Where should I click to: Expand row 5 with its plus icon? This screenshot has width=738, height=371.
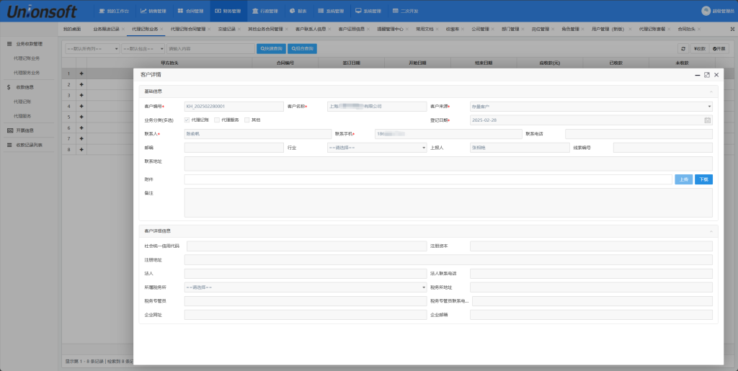81,117
